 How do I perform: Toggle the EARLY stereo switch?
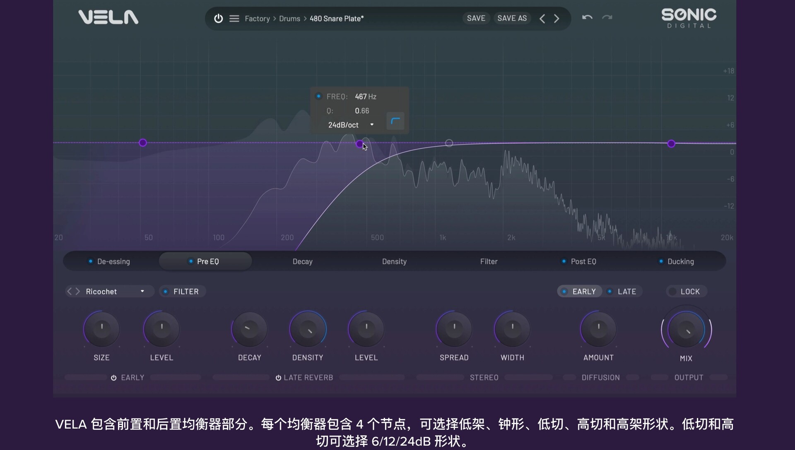580,292
